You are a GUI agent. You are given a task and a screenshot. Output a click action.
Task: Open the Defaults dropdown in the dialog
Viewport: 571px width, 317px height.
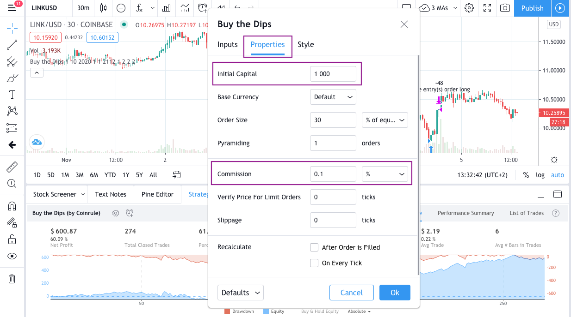pos(240,292)
